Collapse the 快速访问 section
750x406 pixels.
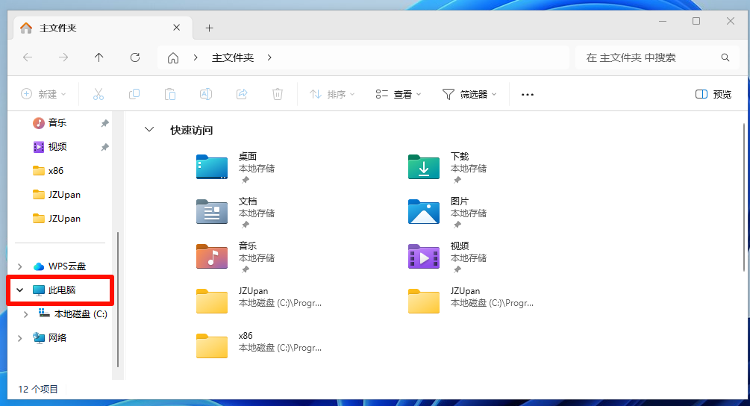pyautogui.click(x=149, y=130)
